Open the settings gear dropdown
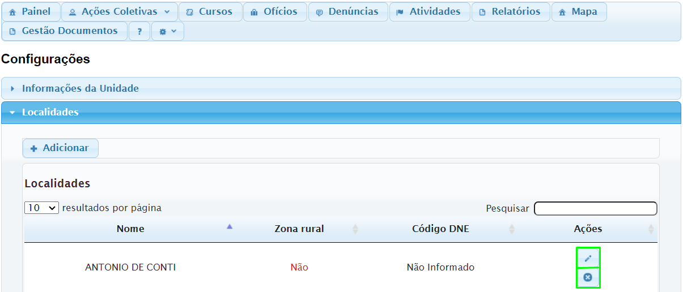683x292 pixels. coord(168,32)
